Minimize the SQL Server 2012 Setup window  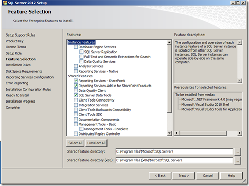click(233, 3)
